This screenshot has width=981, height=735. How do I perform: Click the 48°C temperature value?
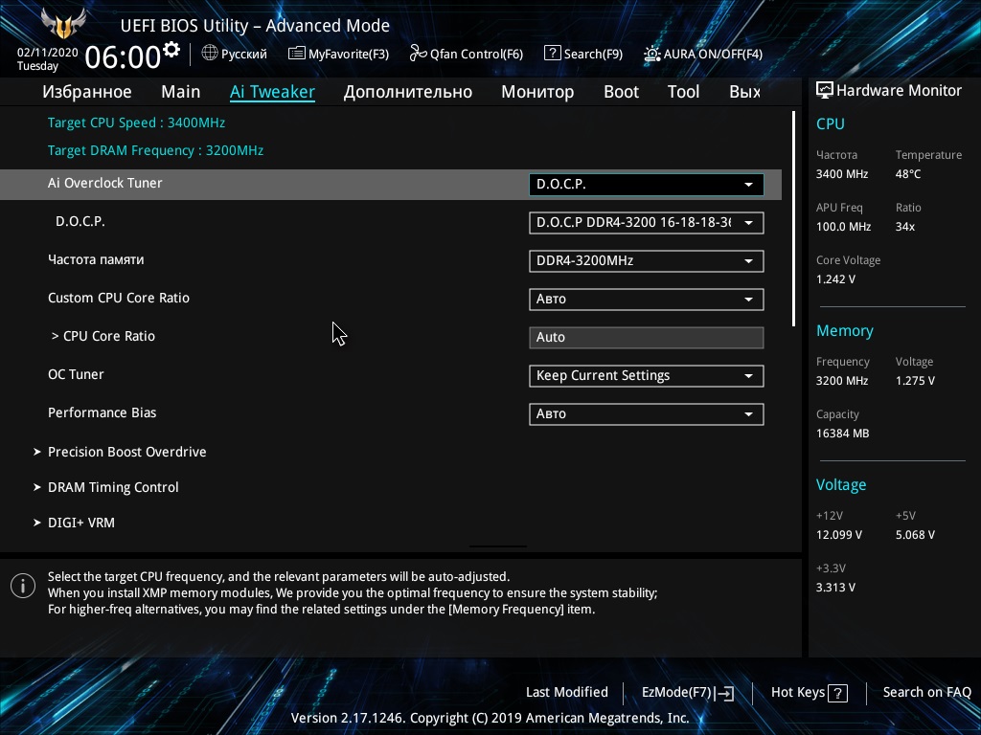(908, 174)
